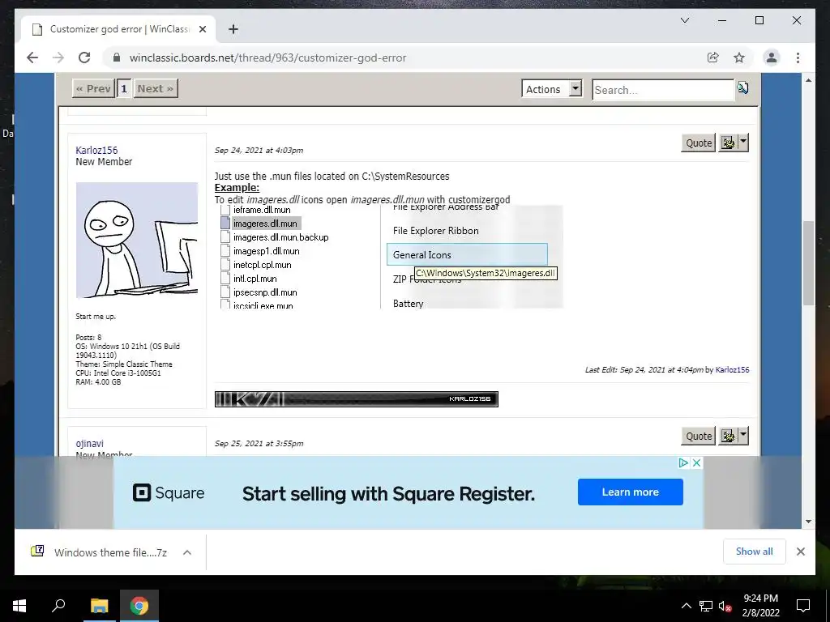The width and height of the screenshot is (830, 622).
Task: Quote Karloz156's post
Action: click(x=699, y=143)
